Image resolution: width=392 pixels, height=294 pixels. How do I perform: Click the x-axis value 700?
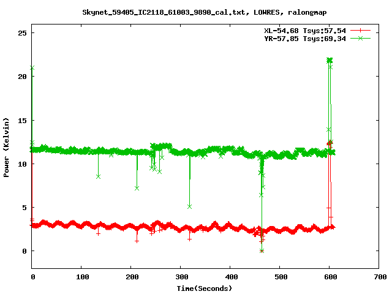(380, 277)
